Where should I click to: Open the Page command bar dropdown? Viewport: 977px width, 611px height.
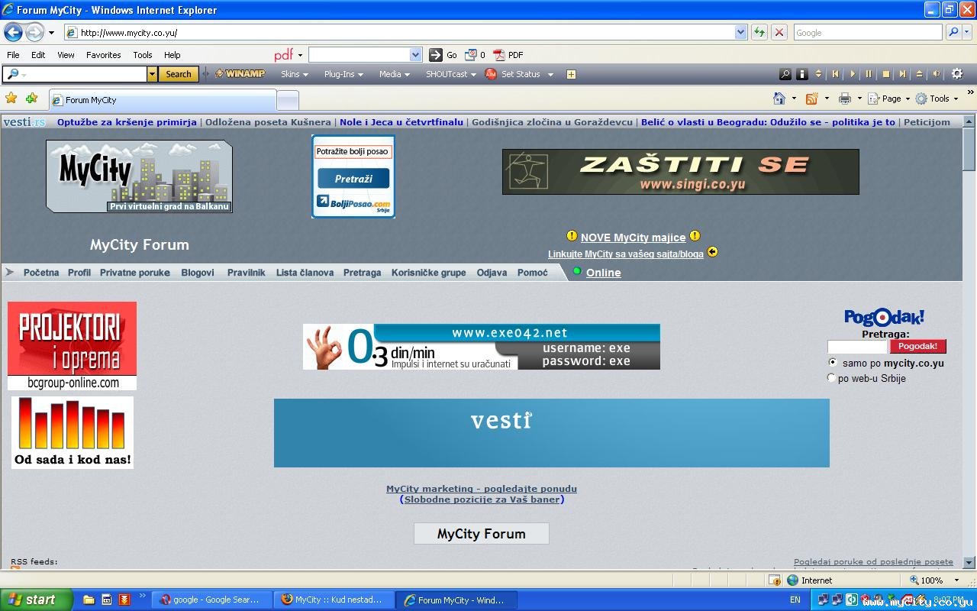[x=889, y=99]
